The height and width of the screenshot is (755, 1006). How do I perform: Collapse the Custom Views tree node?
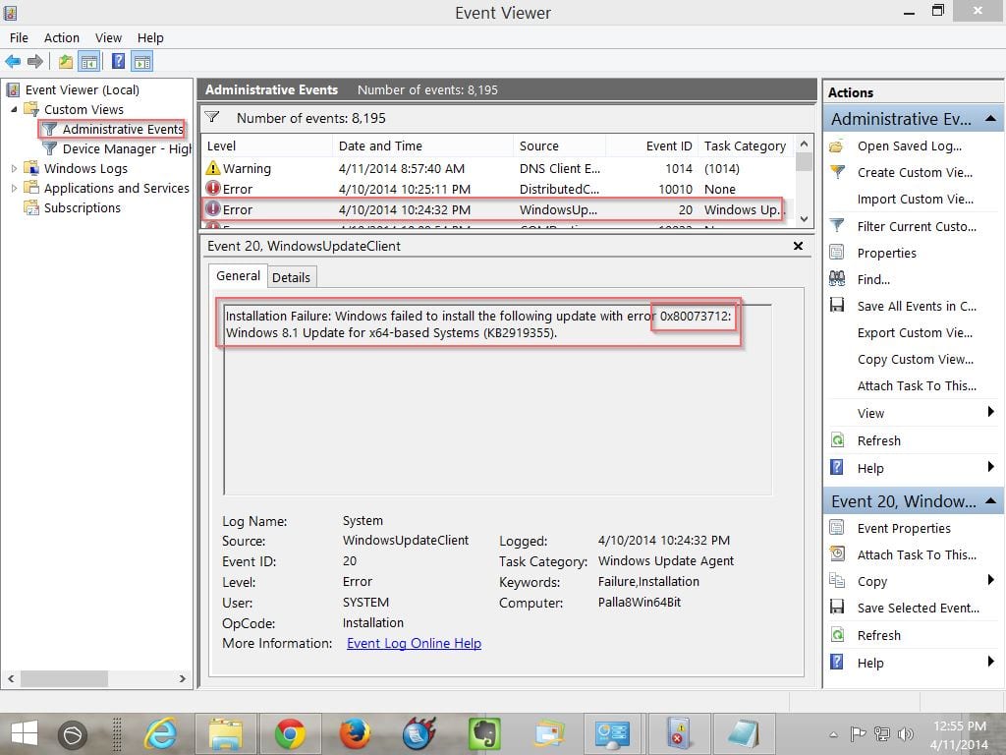pos(14,110)
